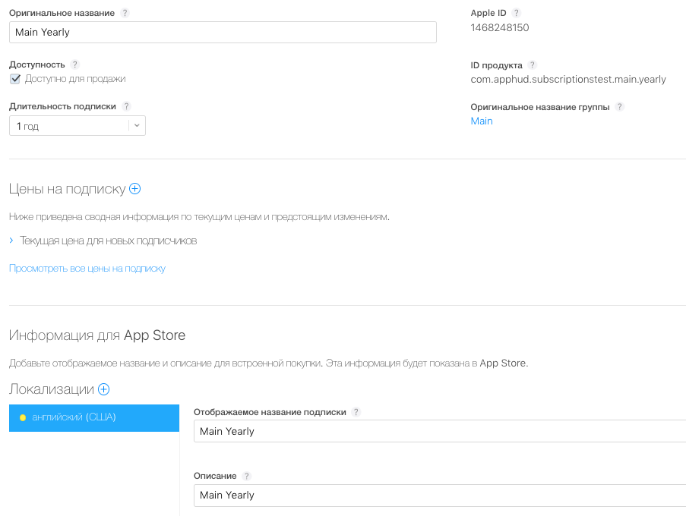The height and width of the screenshot is (516, 686).
Task: Uncheck Доступно для продажи checkbox
Action: click(15, 79)
